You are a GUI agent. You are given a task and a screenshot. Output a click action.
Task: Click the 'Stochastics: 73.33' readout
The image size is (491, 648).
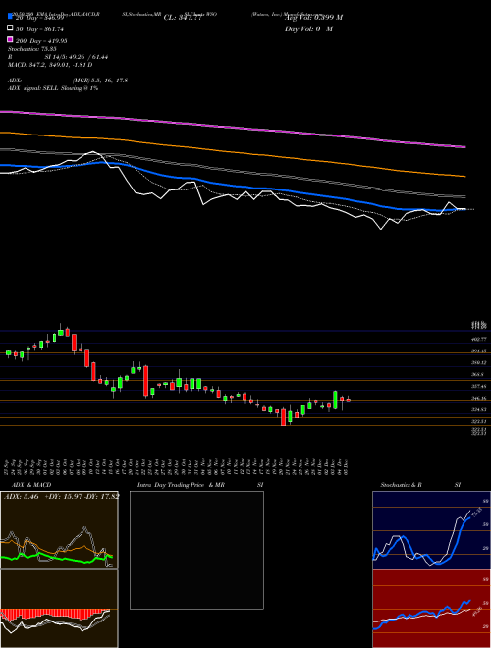[32, 49]
